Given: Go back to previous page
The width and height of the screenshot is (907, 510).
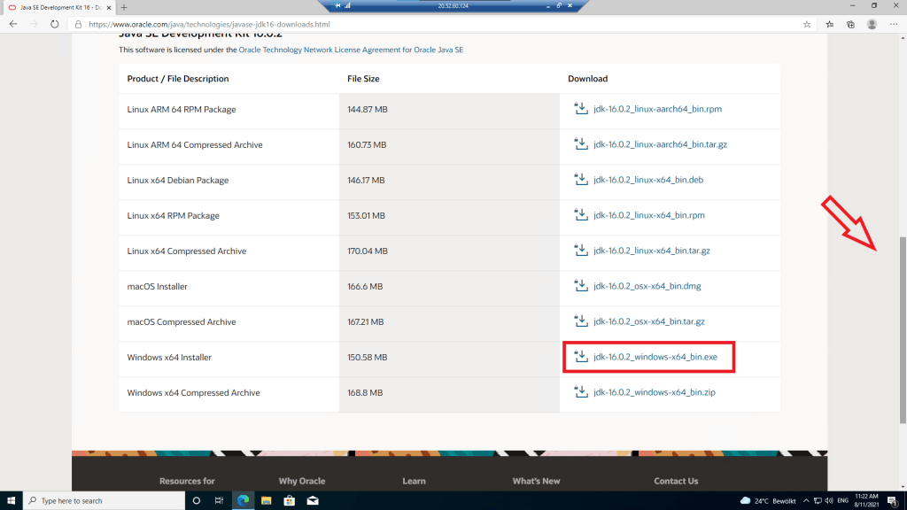Looking at the screenshot, I should tap(13, 24).
